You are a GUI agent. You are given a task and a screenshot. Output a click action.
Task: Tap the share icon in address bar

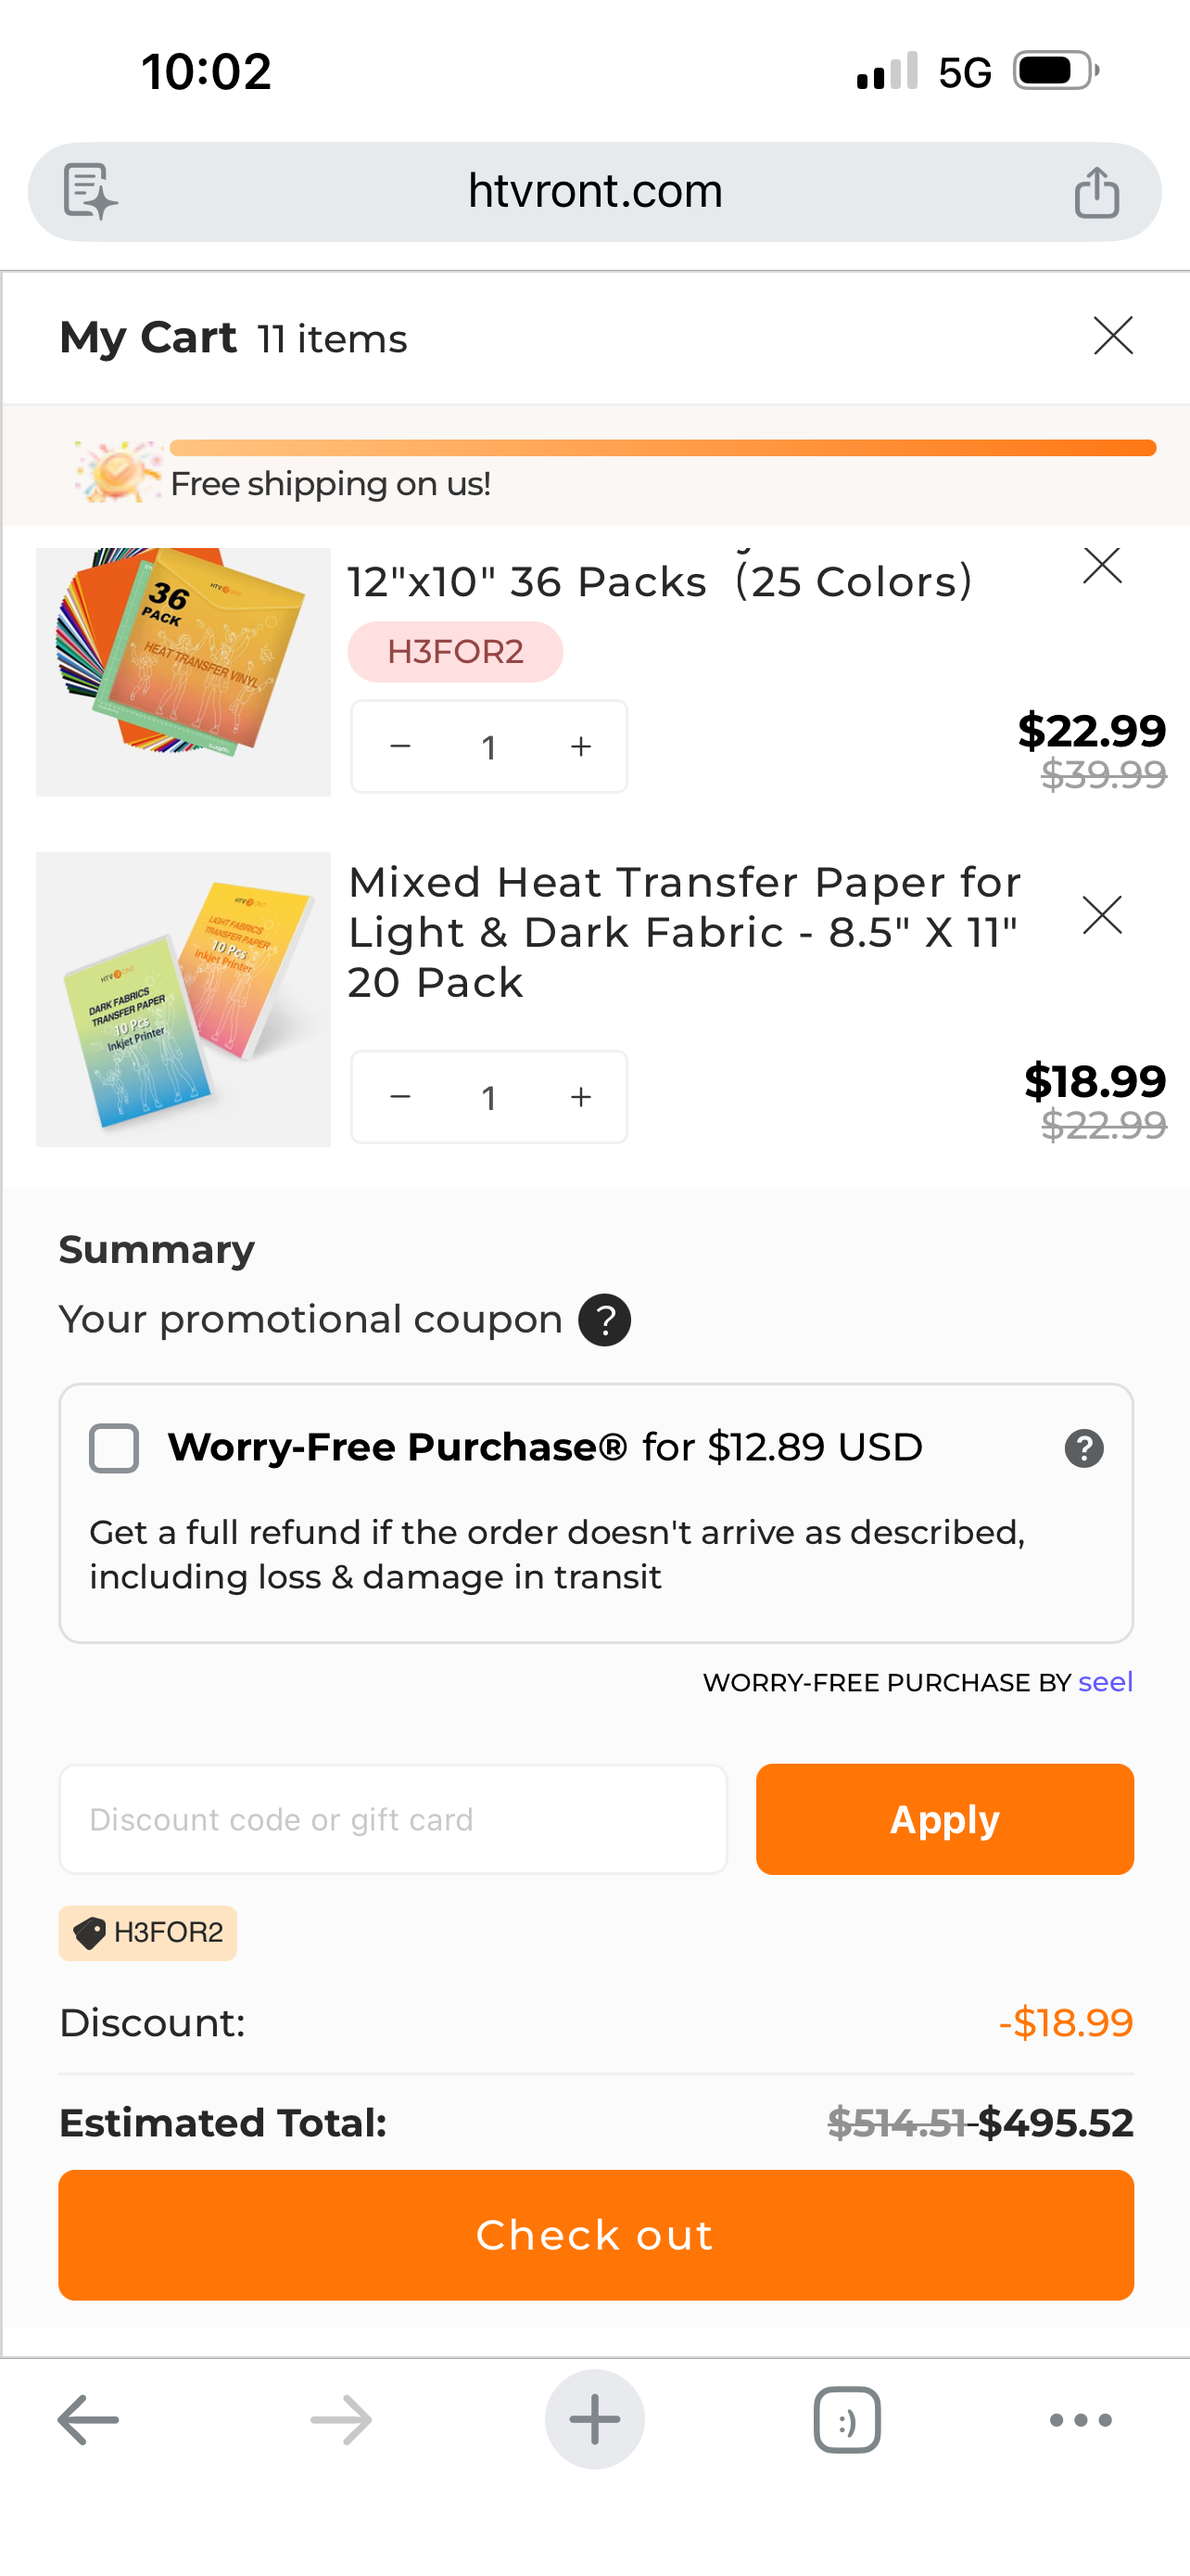pyautogui.click(x=1096, y=191)
